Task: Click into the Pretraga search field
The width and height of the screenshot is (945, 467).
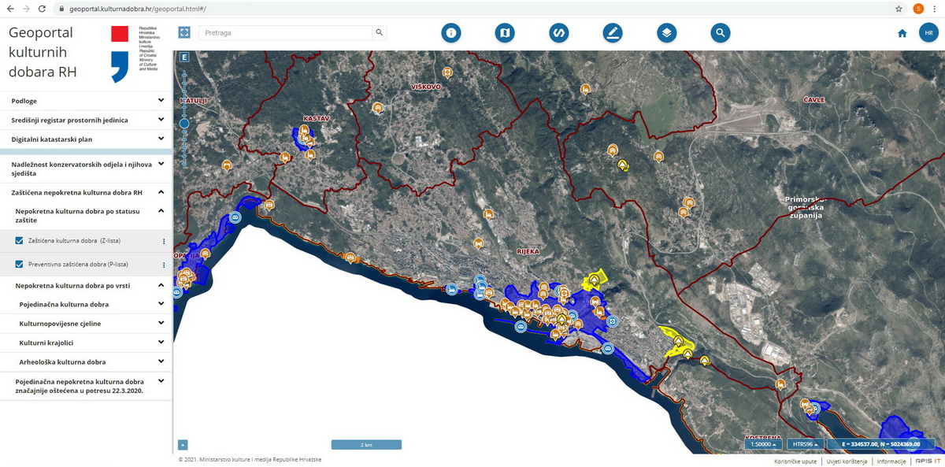Action: (x=285, y=33)
